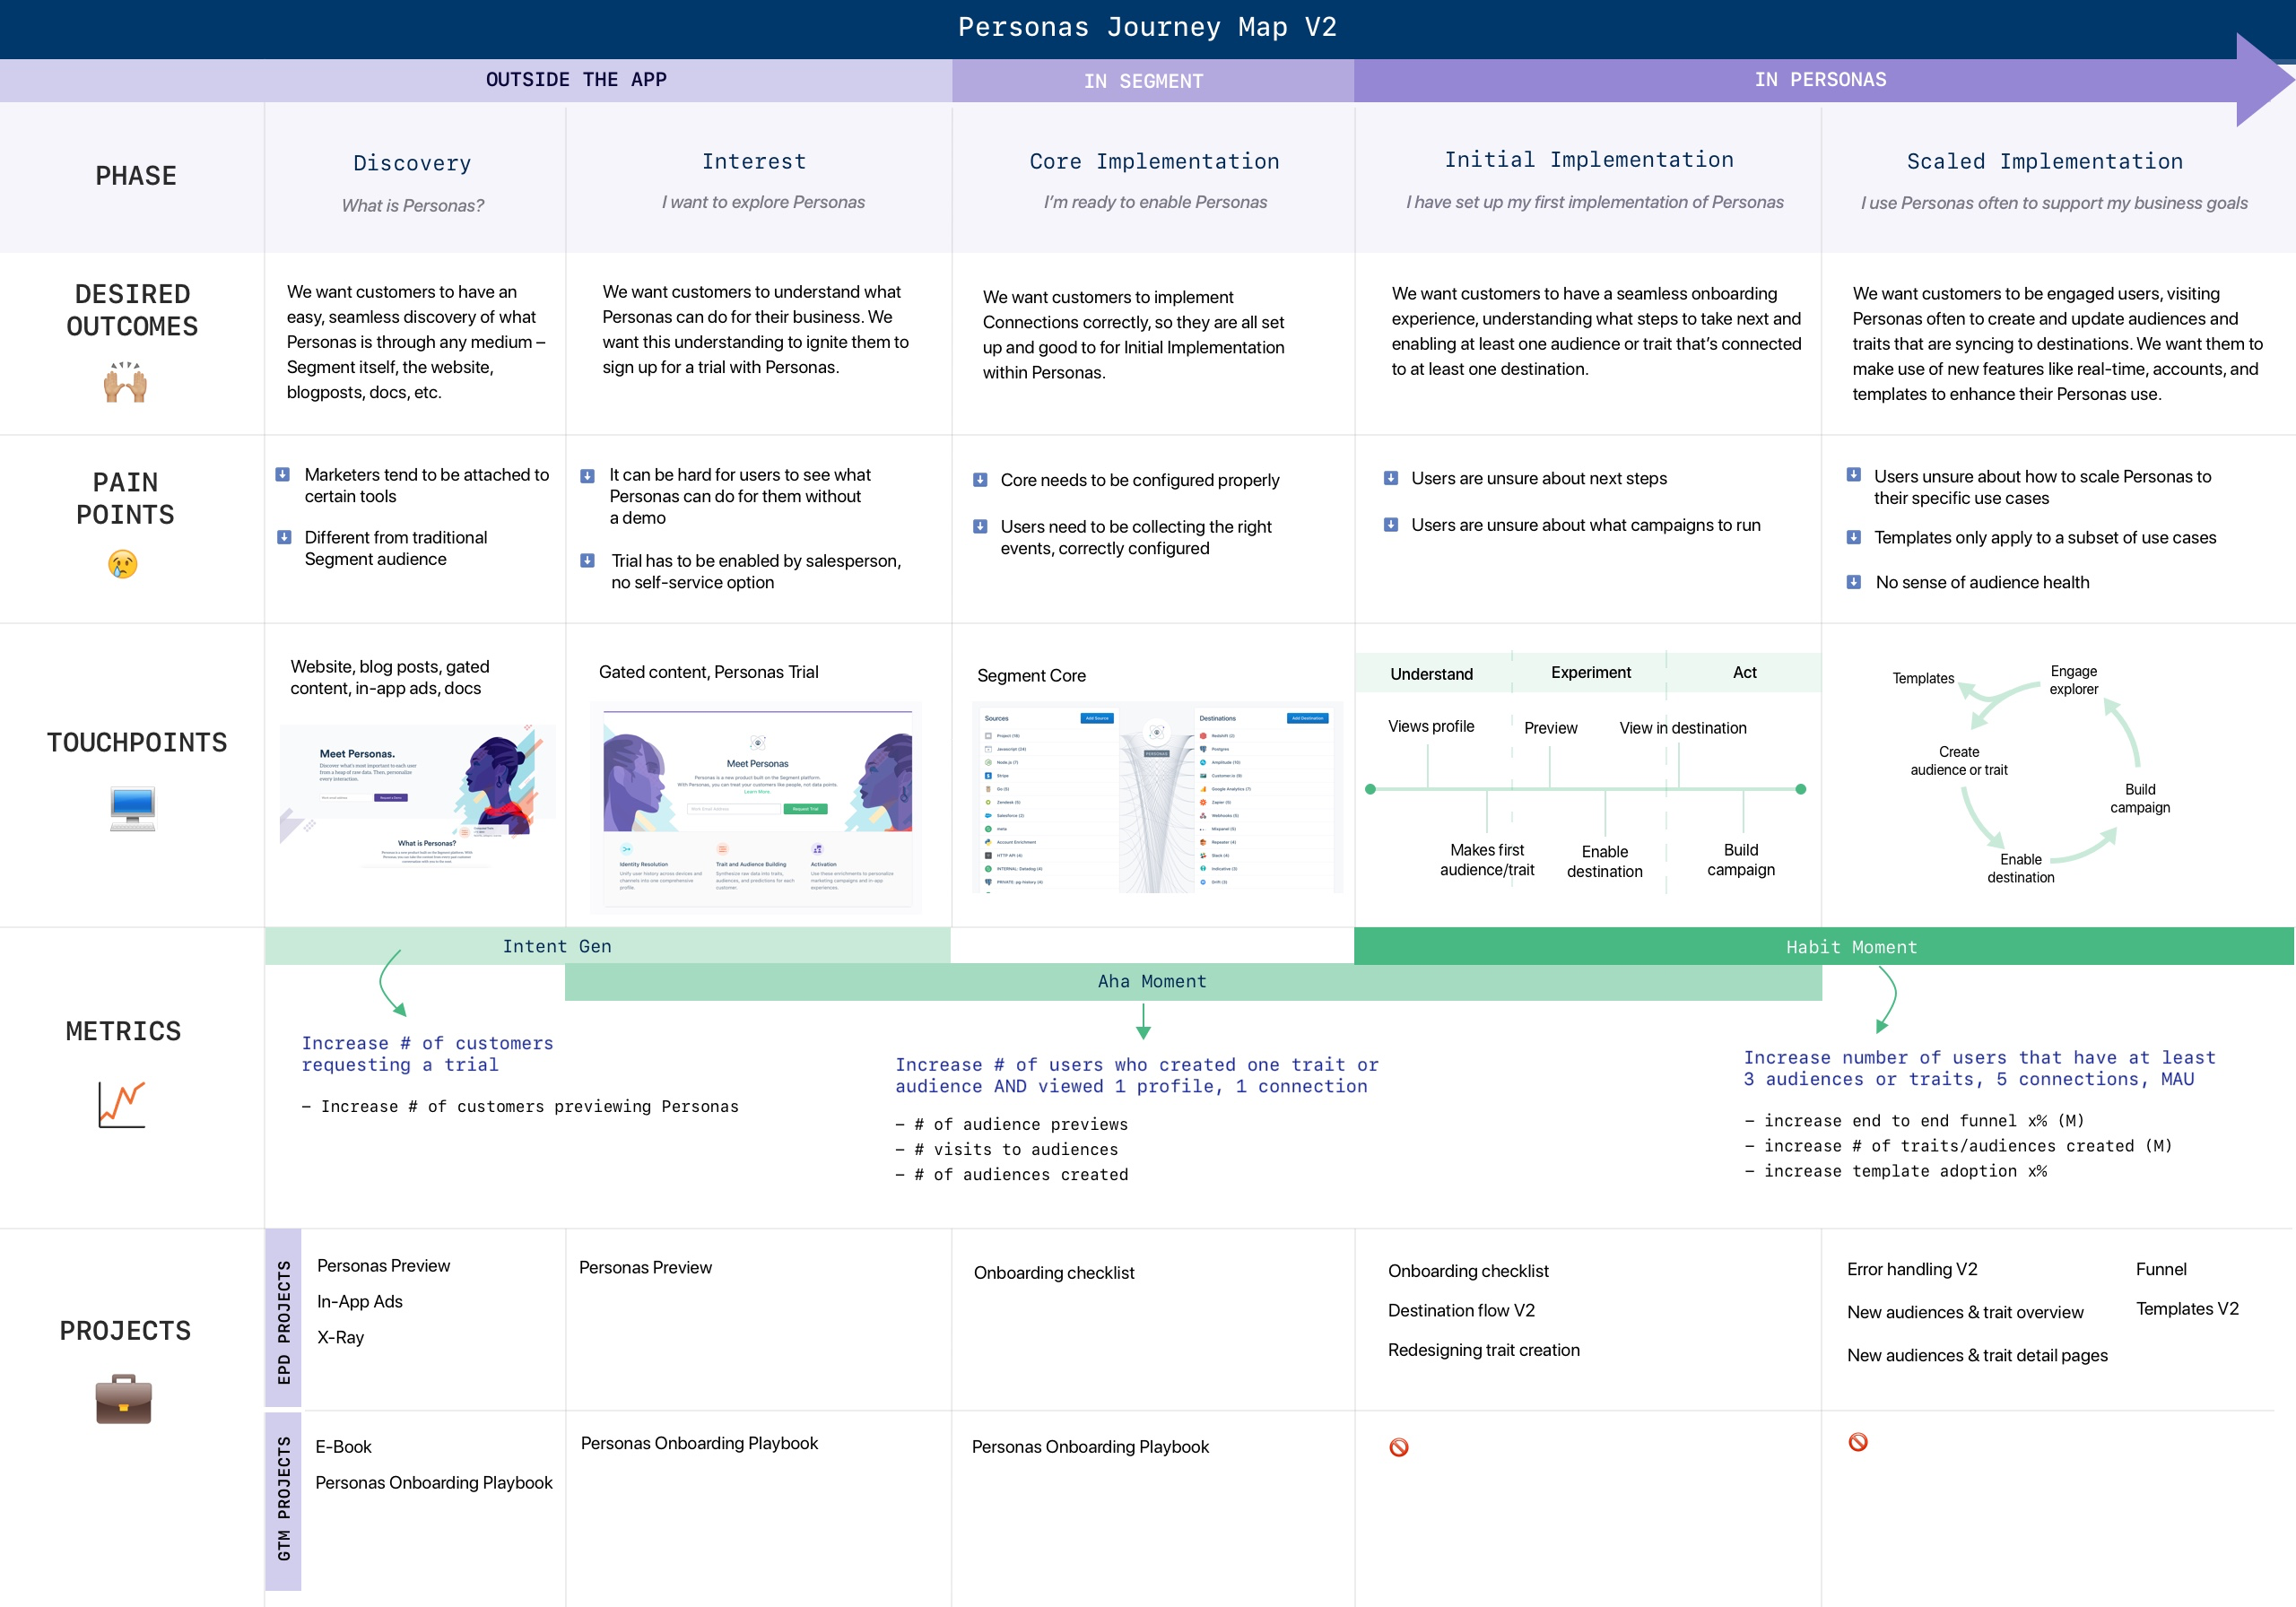The height and width of the screenshot is (1607, 2296).
Task: Click the Destination flow V2 project text
Action: [1461, 1310]
